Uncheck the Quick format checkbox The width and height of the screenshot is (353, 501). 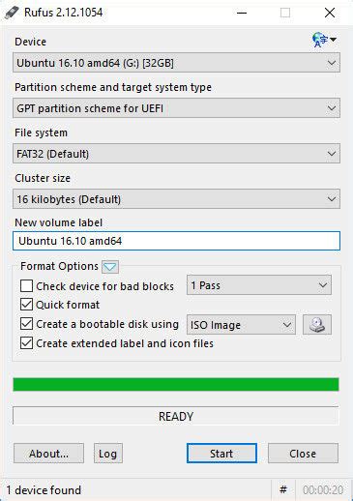(x=26, y=305)
